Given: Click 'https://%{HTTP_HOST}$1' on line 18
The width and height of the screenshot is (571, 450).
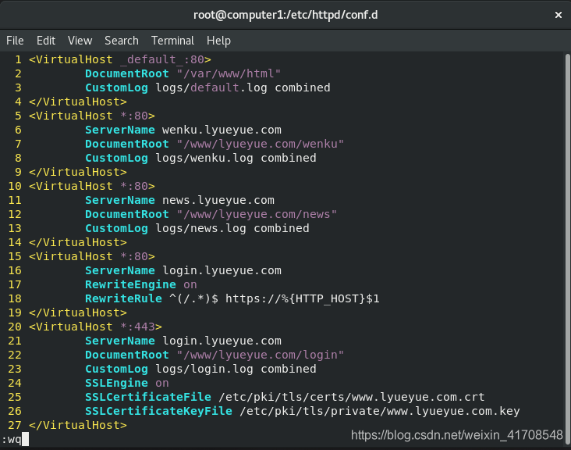Looking at the screenshot, I should tap(302, 298).
